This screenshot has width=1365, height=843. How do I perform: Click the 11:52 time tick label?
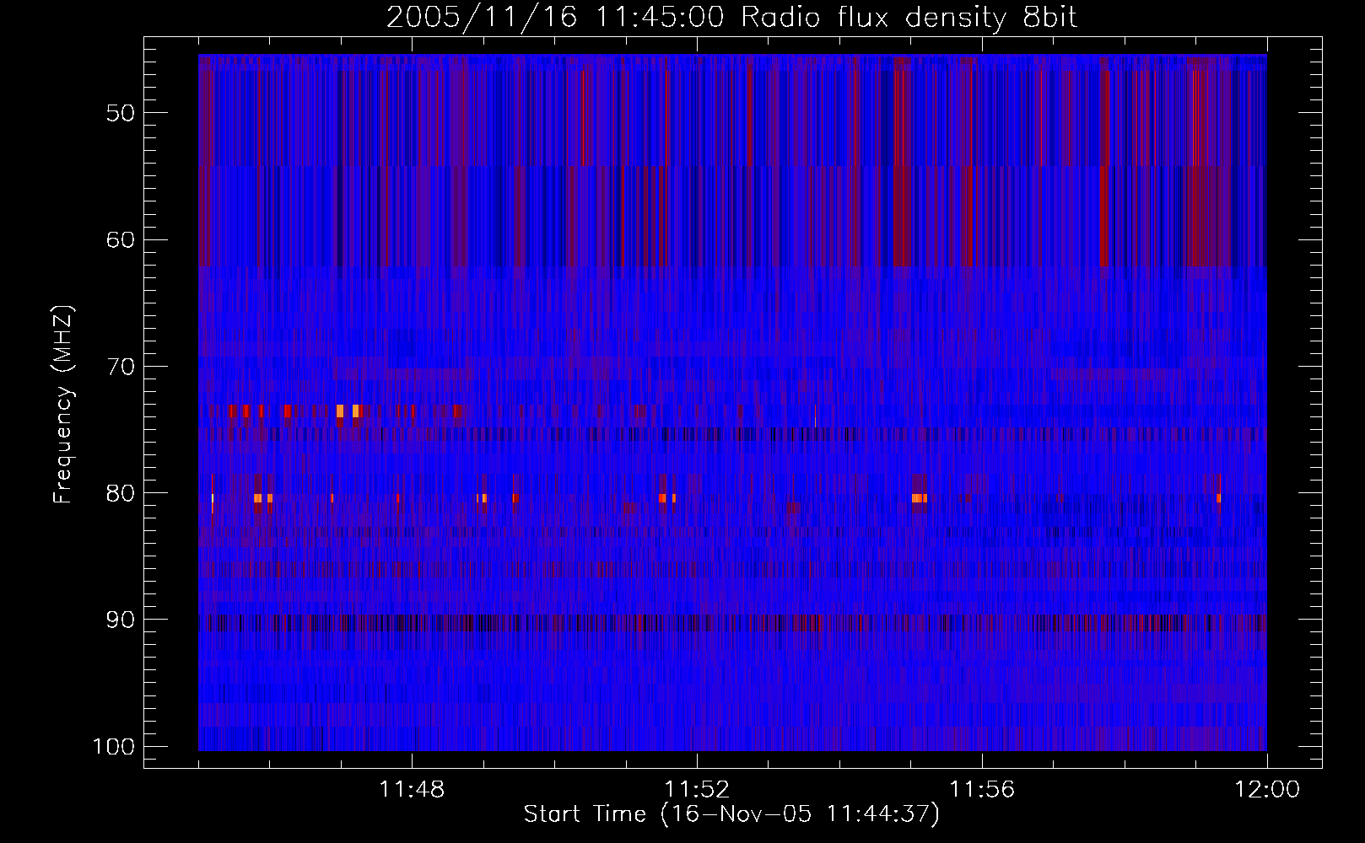click(x=697, y=790)
